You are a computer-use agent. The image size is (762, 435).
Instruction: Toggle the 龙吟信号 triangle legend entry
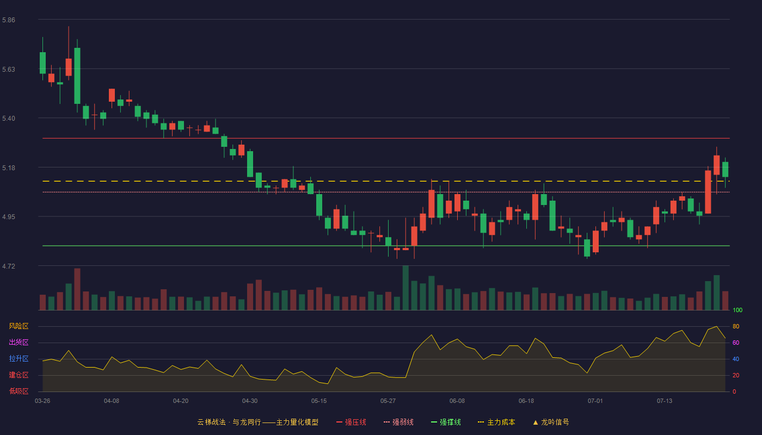click(550, 422)
